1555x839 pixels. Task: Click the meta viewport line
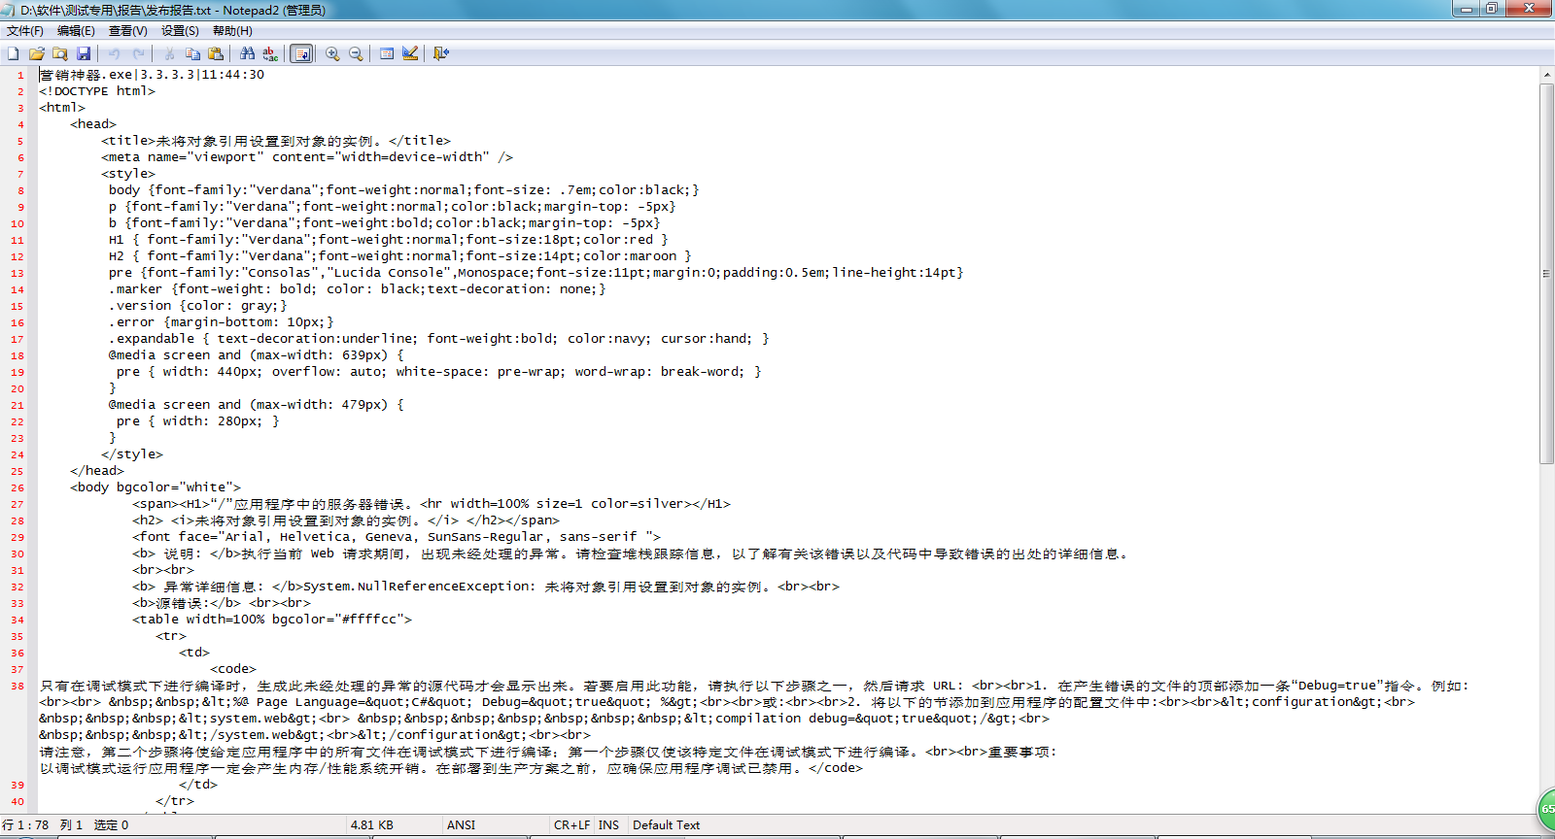pyautogui.click(x=307, y=157)
